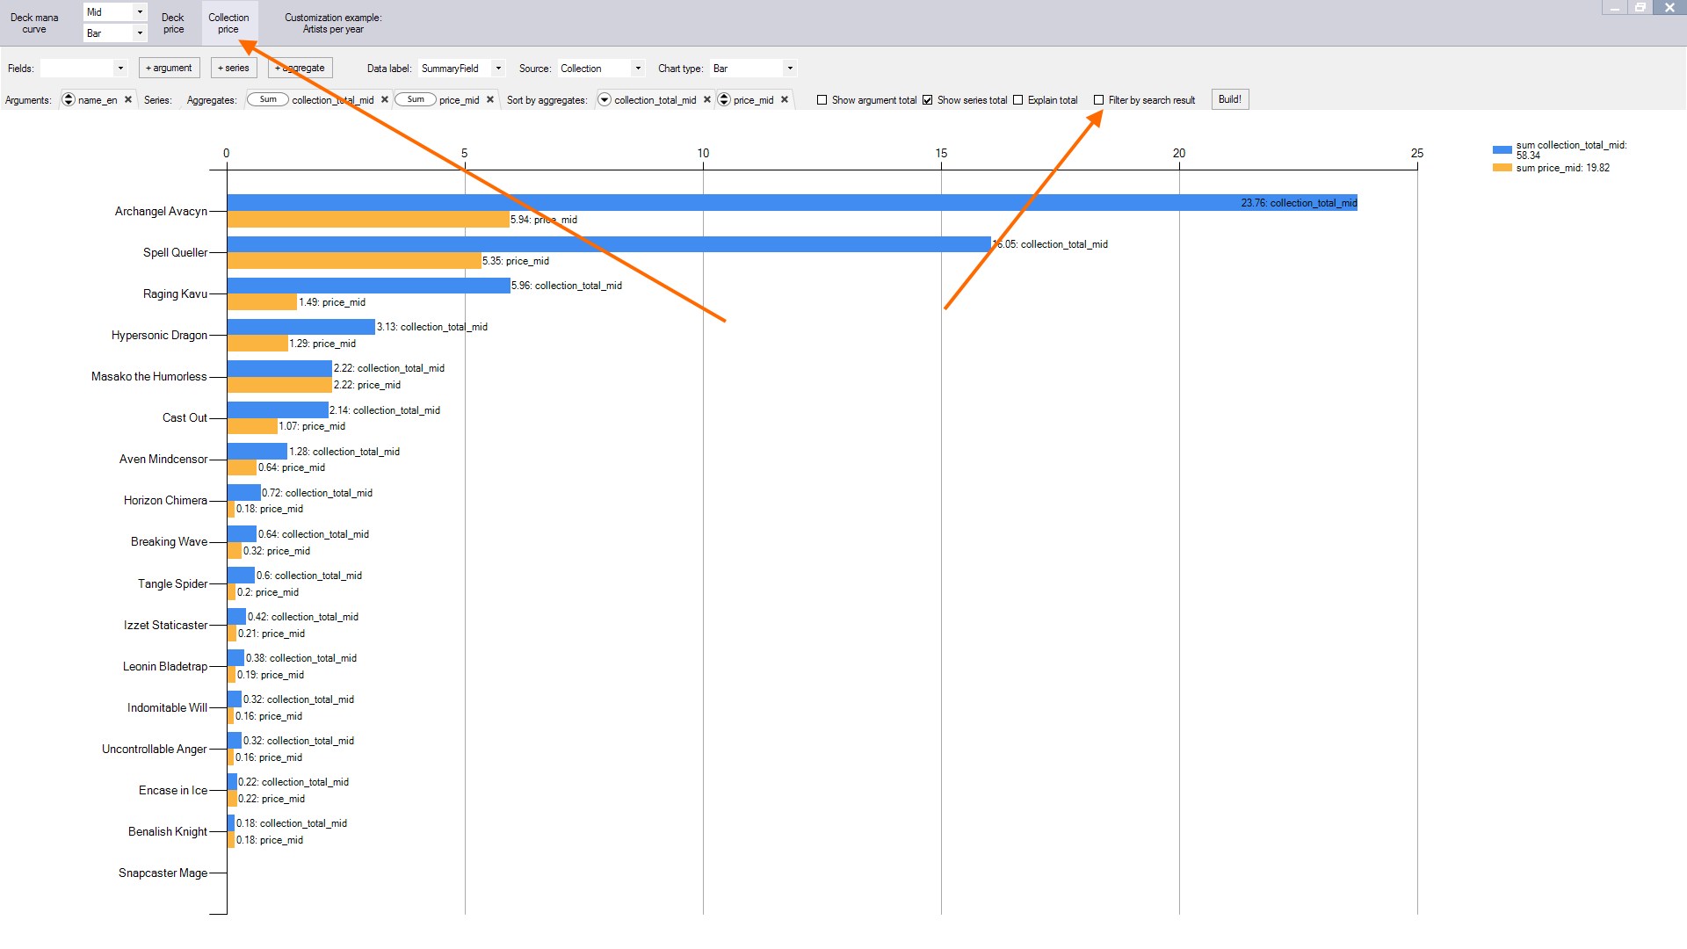Enable Filter by search result checkbox
This screenshot has width=1687, height=949.
click(x=1099, y=100)
